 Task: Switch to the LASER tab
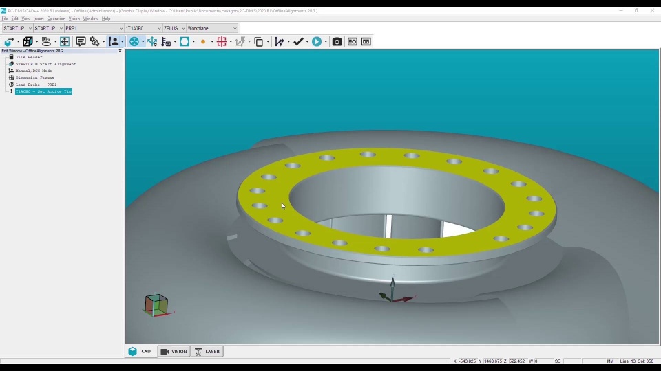pyautogui.click(x=207, y=352)
